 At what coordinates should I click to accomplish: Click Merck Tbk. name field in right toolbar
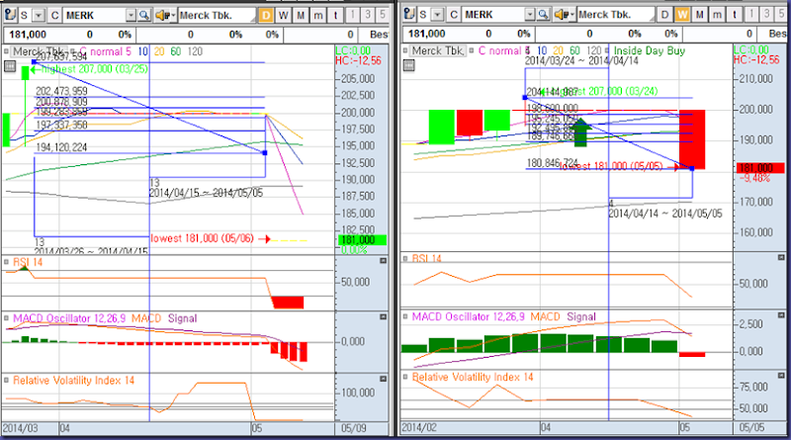616,15
